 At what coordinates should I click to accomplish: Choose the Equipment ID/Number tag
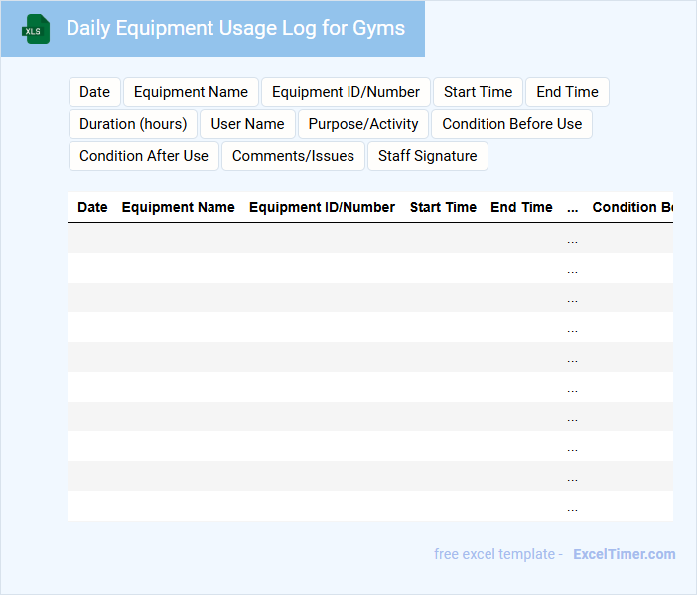pos(346,92)
